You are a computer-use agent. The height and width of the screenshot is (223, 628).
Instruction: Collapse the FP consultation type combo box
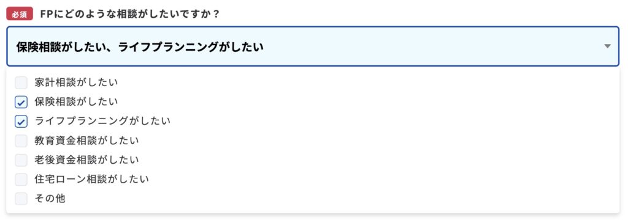tap(313, 46)
